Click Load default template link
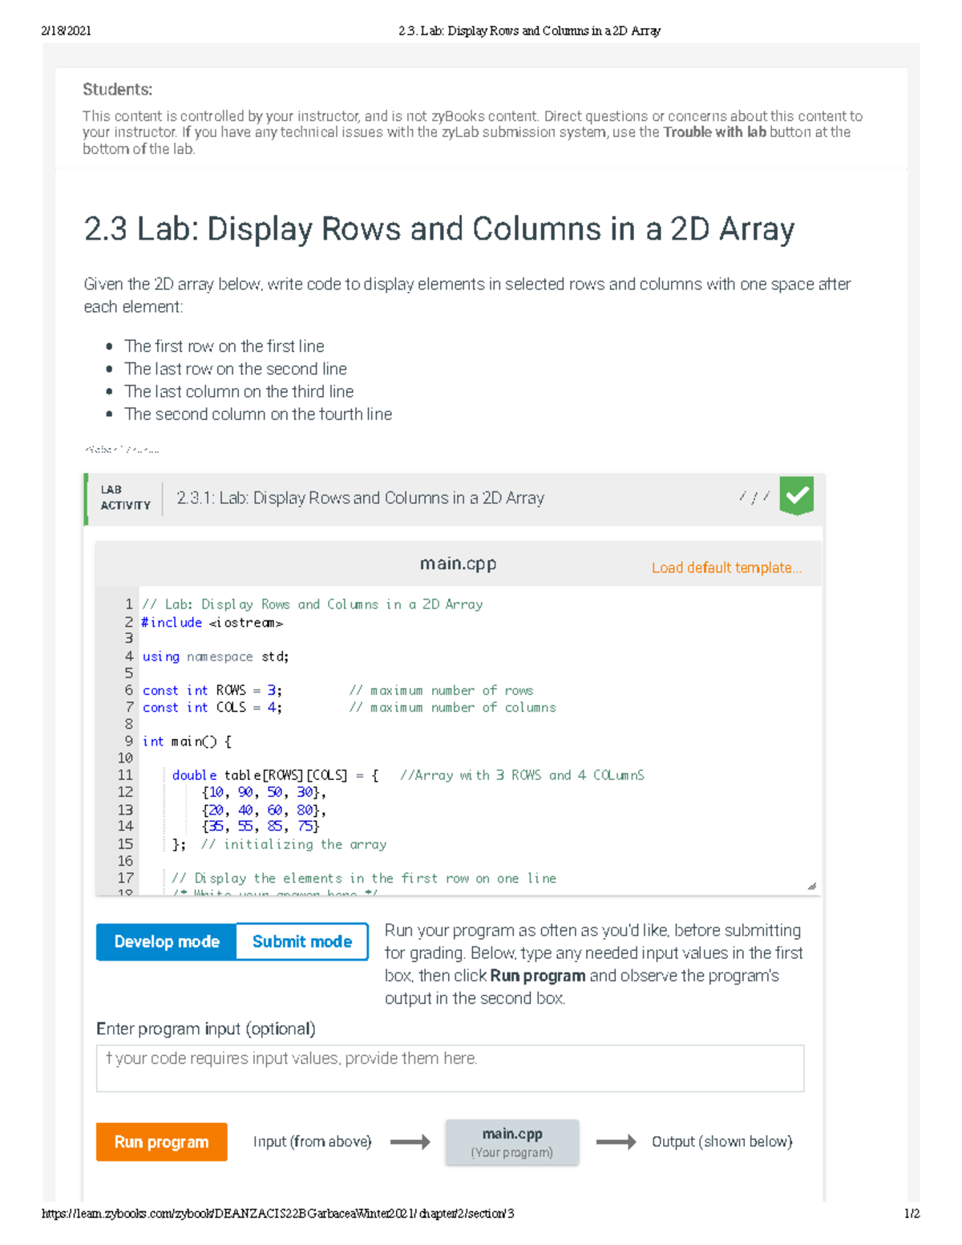This screenshot has width=962, height=1245. point(726,568)
